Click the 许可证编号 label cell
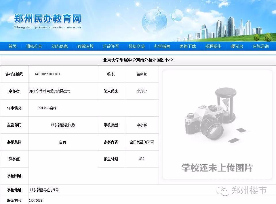 click(x=14, y=74)
